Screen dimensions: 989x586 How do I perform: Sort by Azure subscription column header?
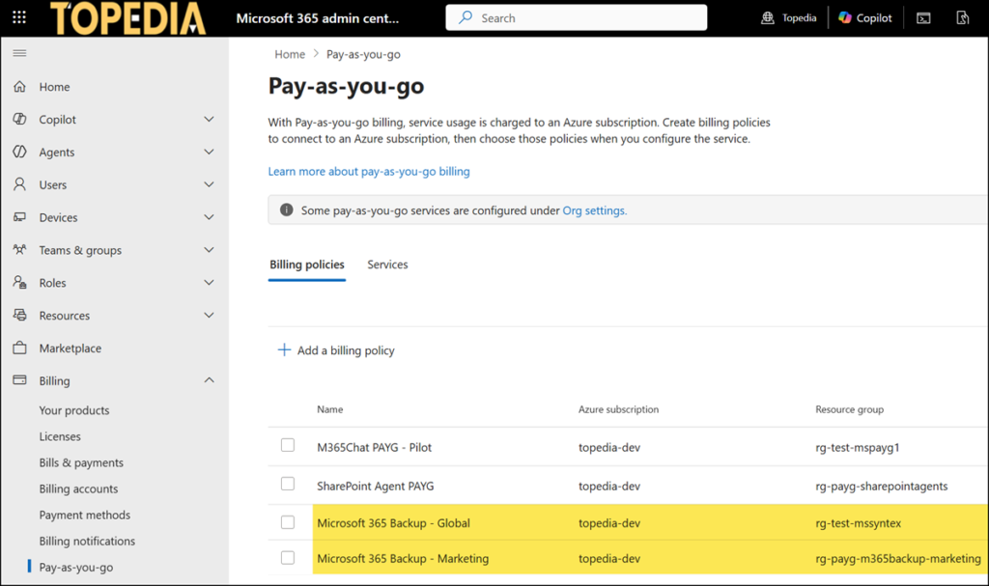click(x=618, y=409)
